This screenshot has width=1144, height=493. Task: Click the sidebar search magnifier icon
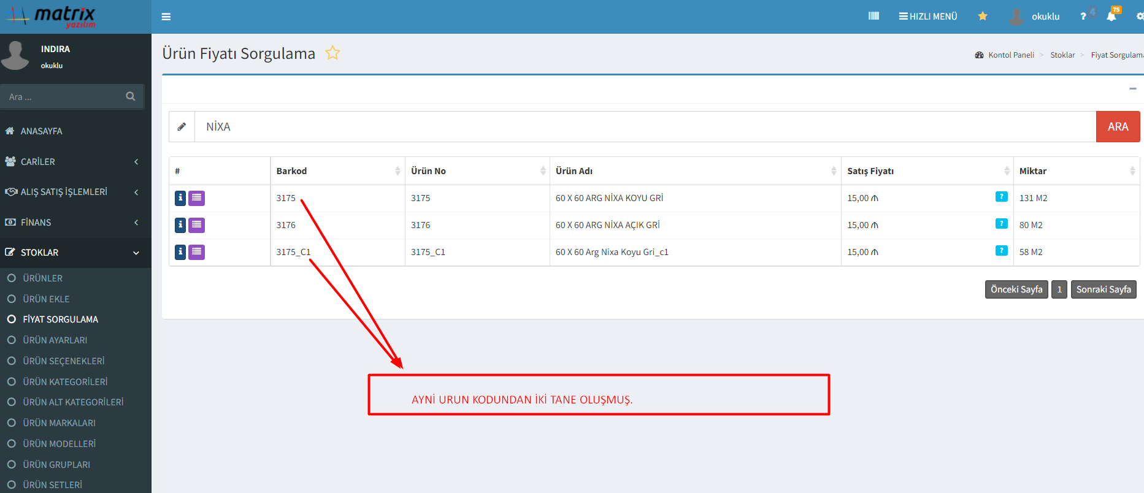tap(130, 96)
